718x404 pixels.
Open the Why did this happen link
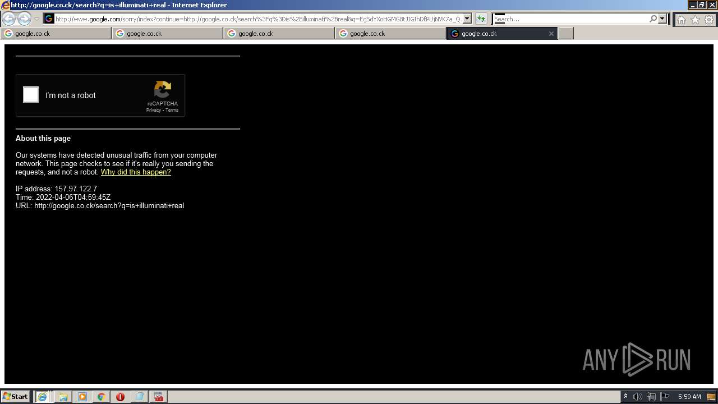(136, 172)
